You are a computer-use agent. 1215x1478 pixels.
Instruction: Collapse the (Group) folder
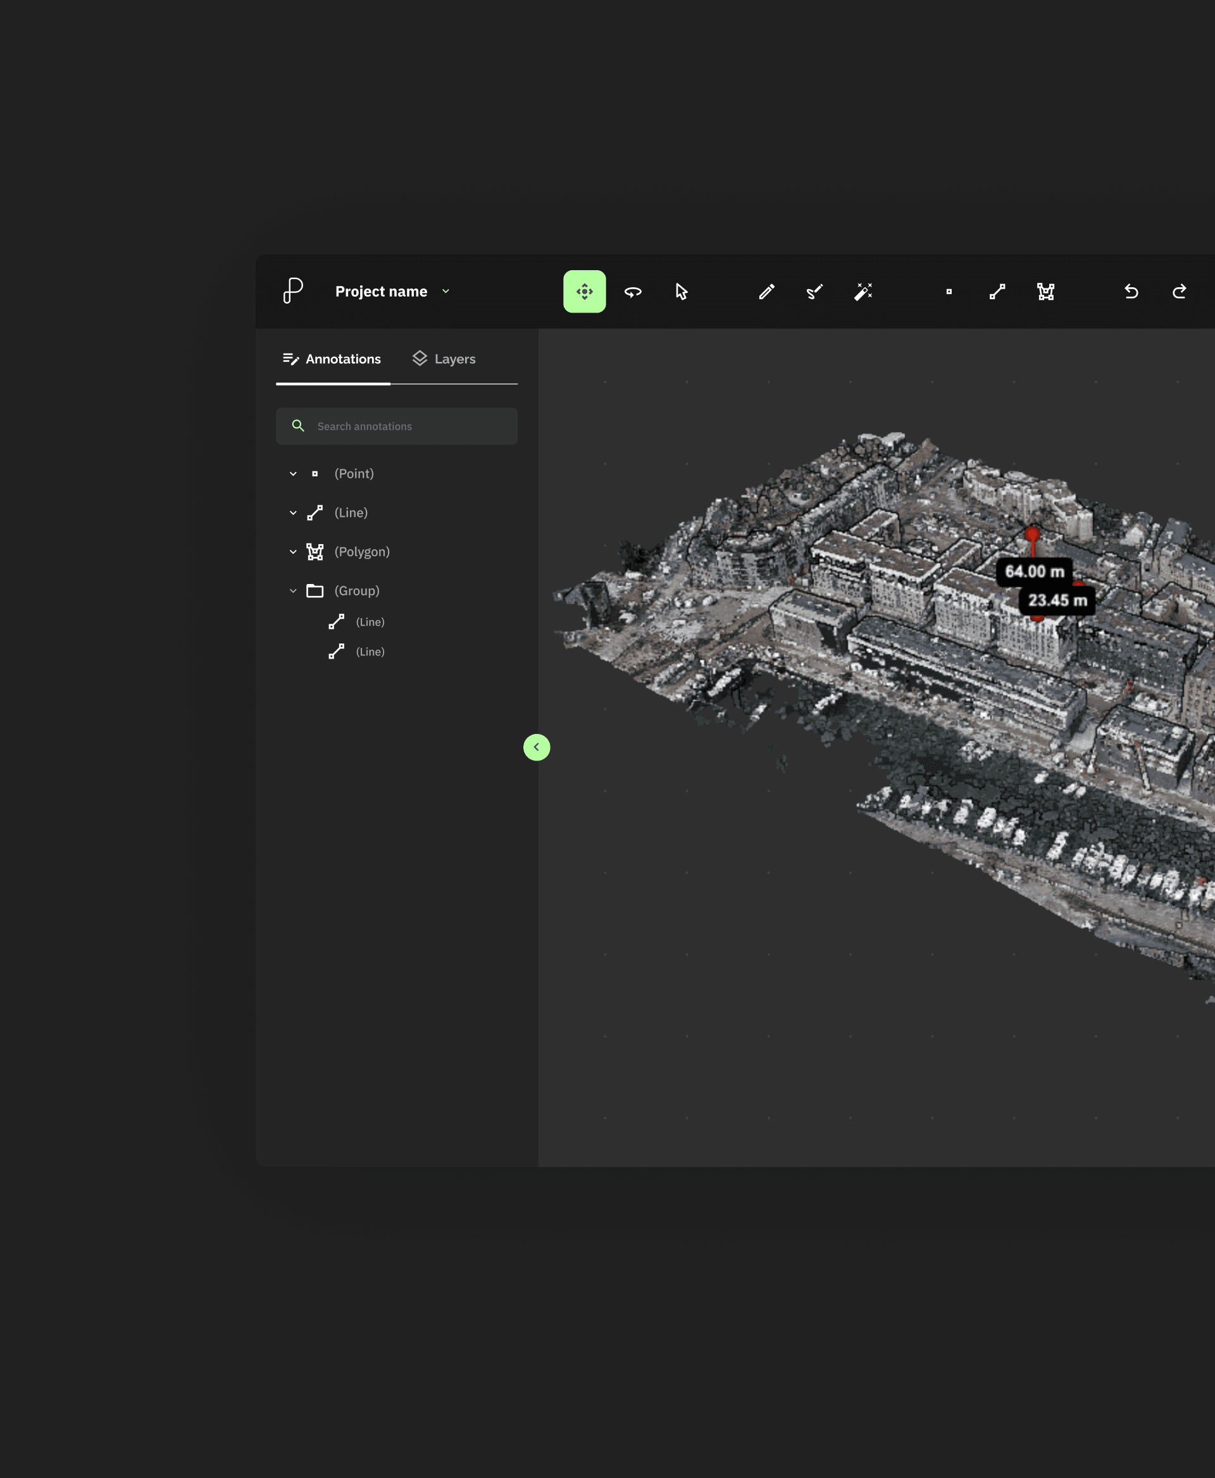point(293,591)
